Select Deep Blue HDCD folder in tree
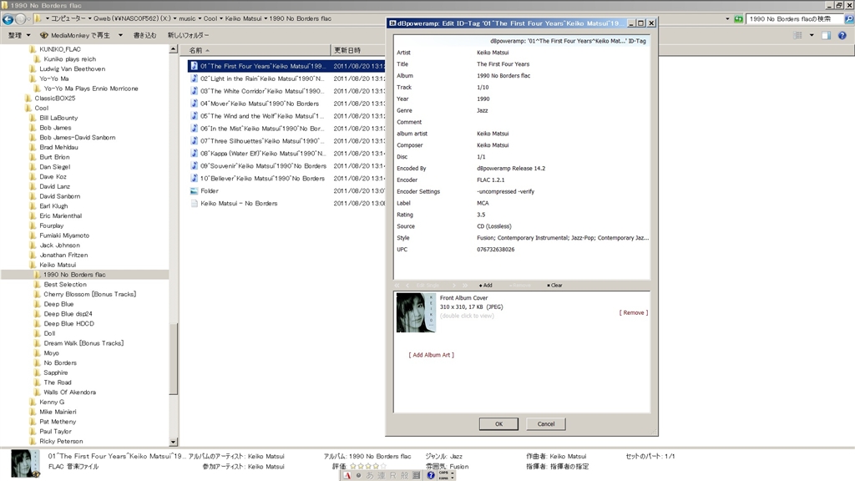 [68, 324]
